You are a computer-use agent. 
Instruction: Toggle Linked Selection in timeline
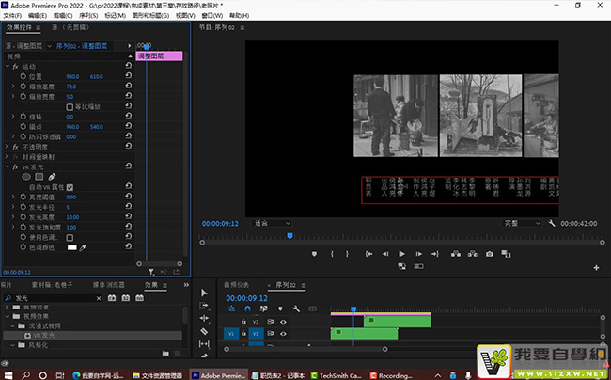[x=264, y=309]
